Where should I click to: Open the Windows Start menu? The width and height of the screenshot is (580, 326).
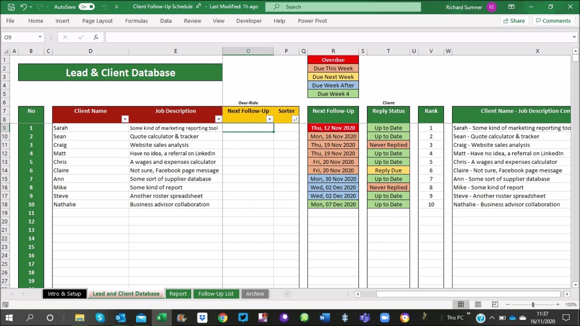point(9,318)
